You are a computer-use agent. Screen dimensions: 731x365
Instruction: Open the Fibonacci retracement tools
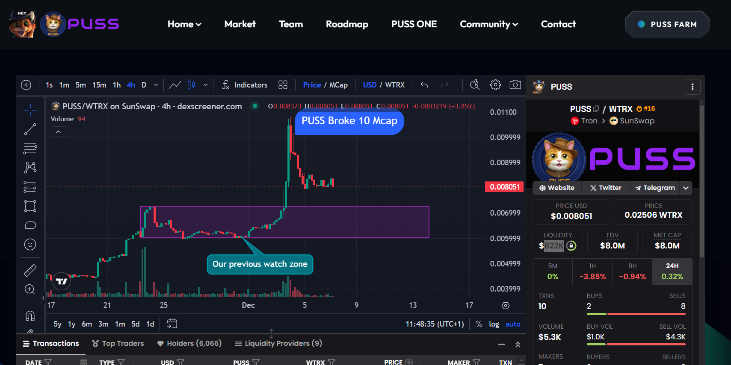pyautogui.click(x=30, y=149)
